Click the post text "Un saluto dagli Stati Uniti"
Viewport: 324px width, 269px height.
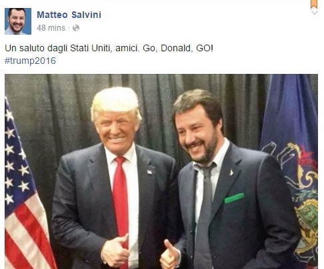(57, 48)
